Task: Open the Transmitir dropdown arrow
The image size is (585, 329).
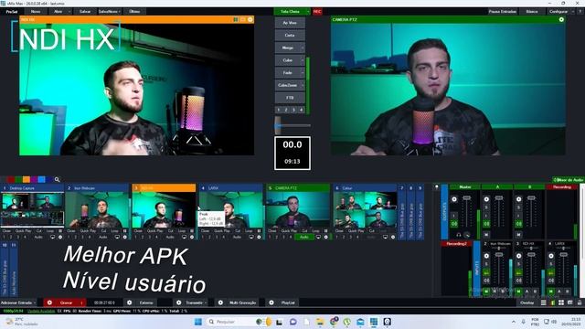Action: [x=206, y=302]
